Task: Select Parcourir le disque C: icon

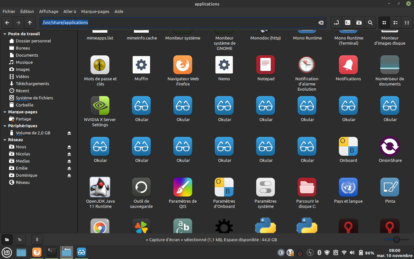Action: [x=307, y=187]
